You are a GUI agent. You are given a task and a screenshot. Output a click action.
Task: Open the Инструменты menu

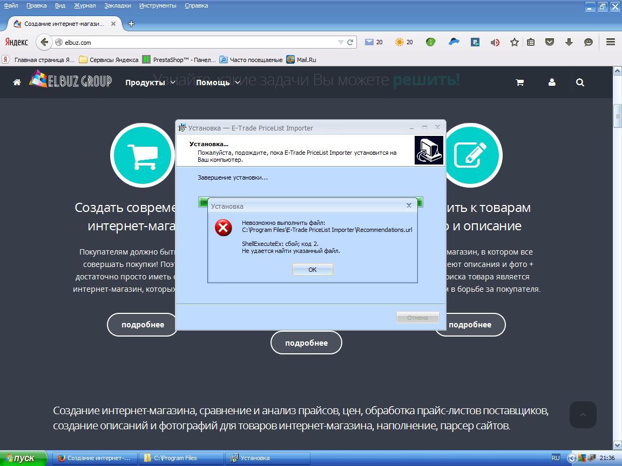[x=158, y=5]
